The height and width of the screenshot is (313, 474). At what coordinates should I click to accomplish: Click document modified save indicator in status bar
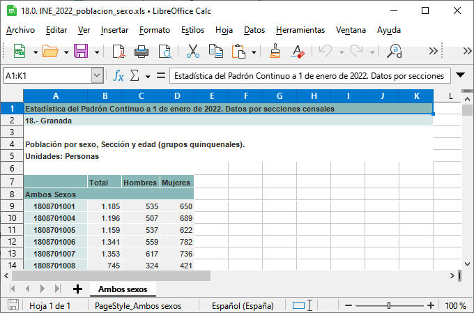pyautogui.click(x=13, y=305)
